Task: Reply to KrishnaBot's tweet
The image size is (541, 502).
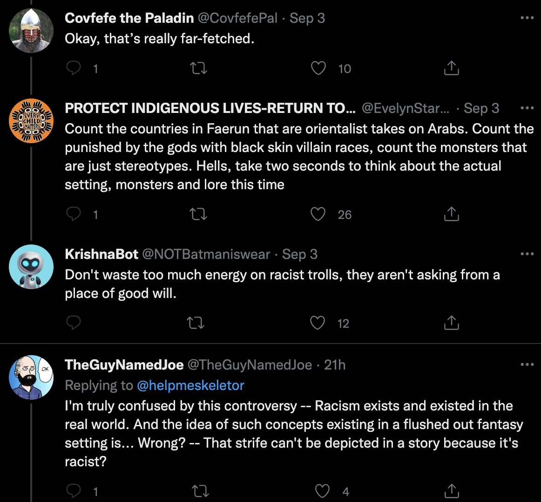Action: [74, 323]
